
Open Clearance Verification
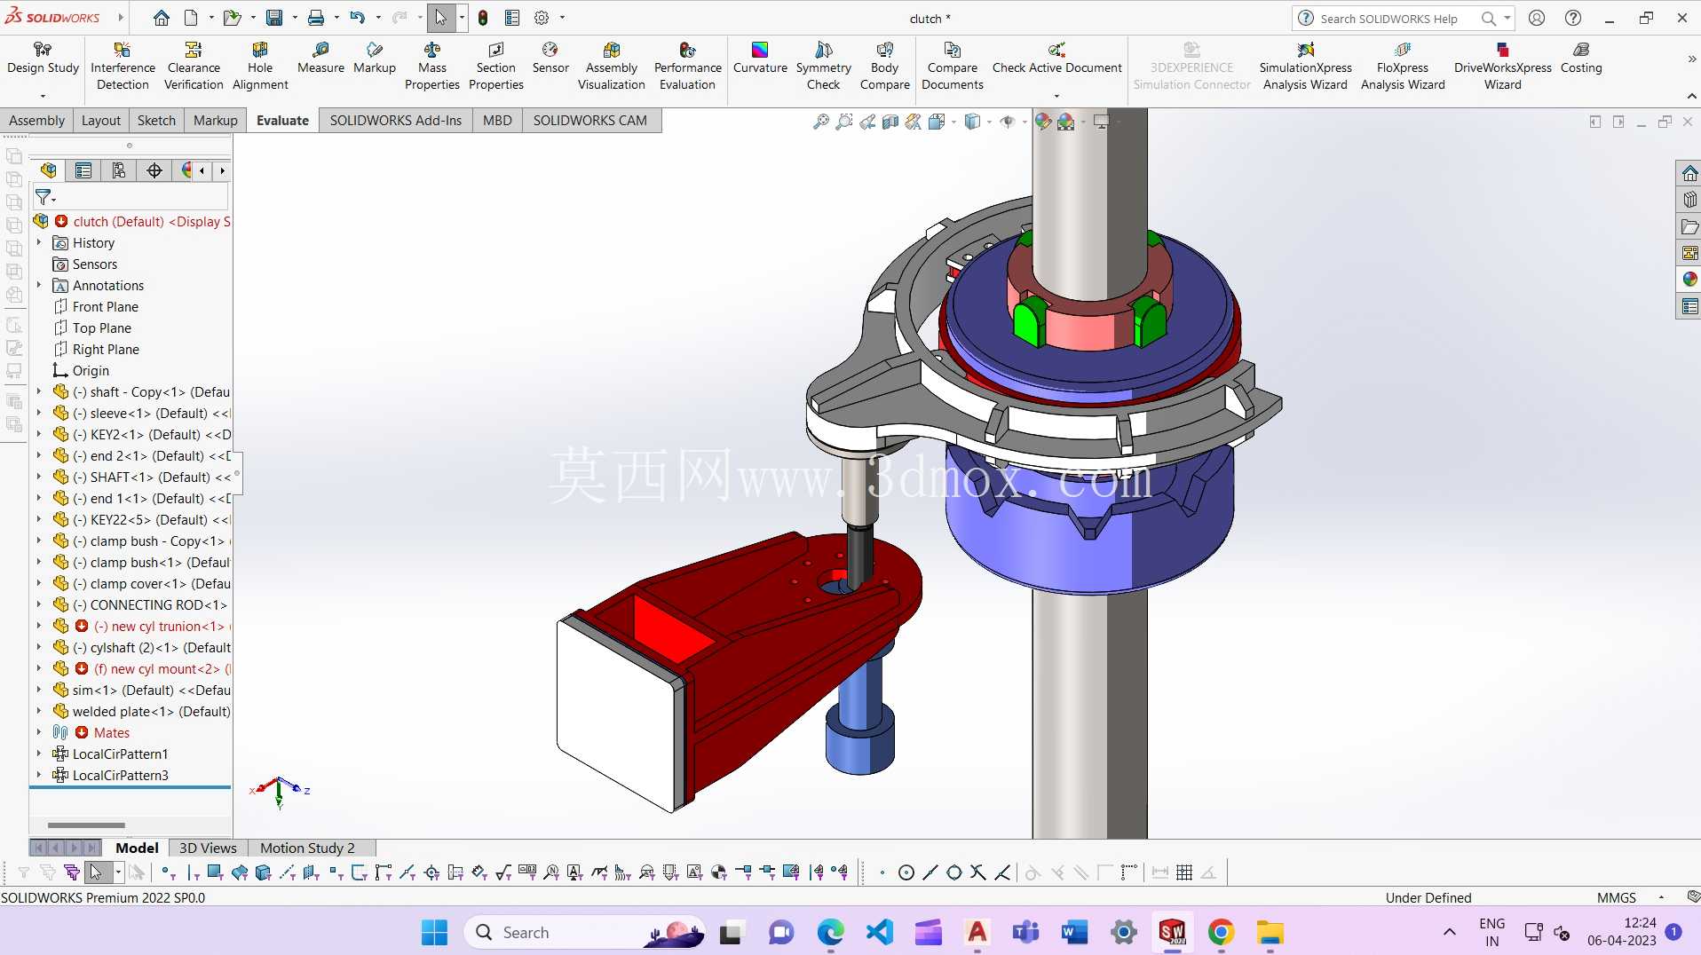(x=194, y=67)
